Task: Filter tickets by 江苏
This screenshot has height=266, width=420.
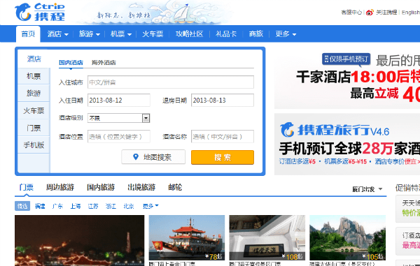Action: pos(93,206)
